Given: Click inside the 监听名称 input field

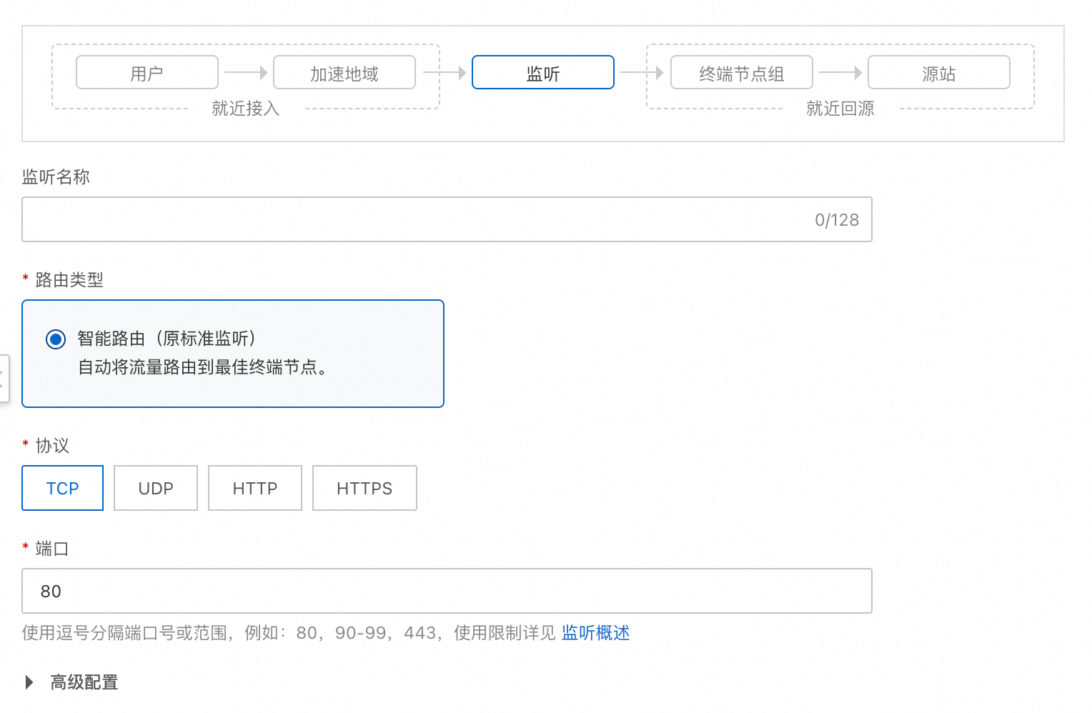Looking at the screenshot, I should tap(447, 219).
